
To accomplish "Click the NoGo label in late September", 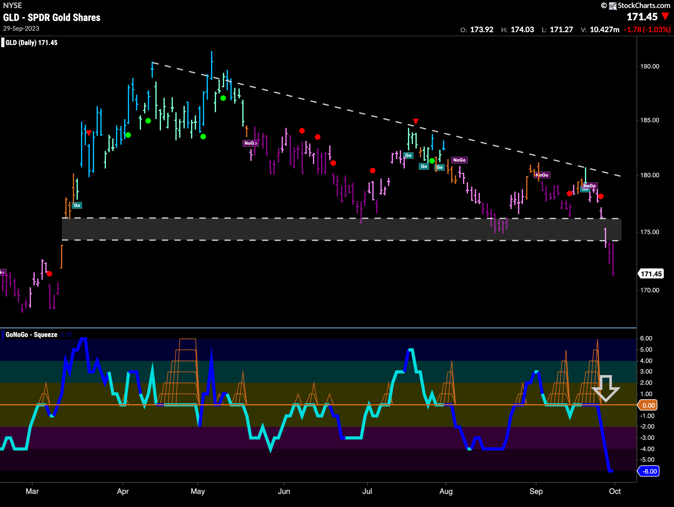I will point(590,186).
